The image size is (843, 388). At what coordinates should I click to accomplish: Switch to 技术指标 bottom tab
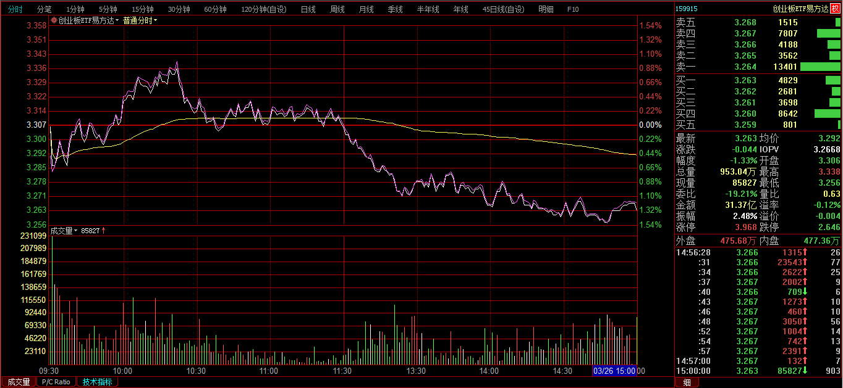coord(98,382)
